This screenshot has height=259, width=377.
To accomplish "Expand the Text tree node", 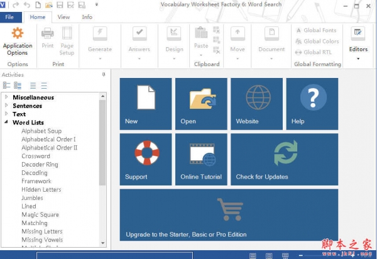I will point(6,114).
